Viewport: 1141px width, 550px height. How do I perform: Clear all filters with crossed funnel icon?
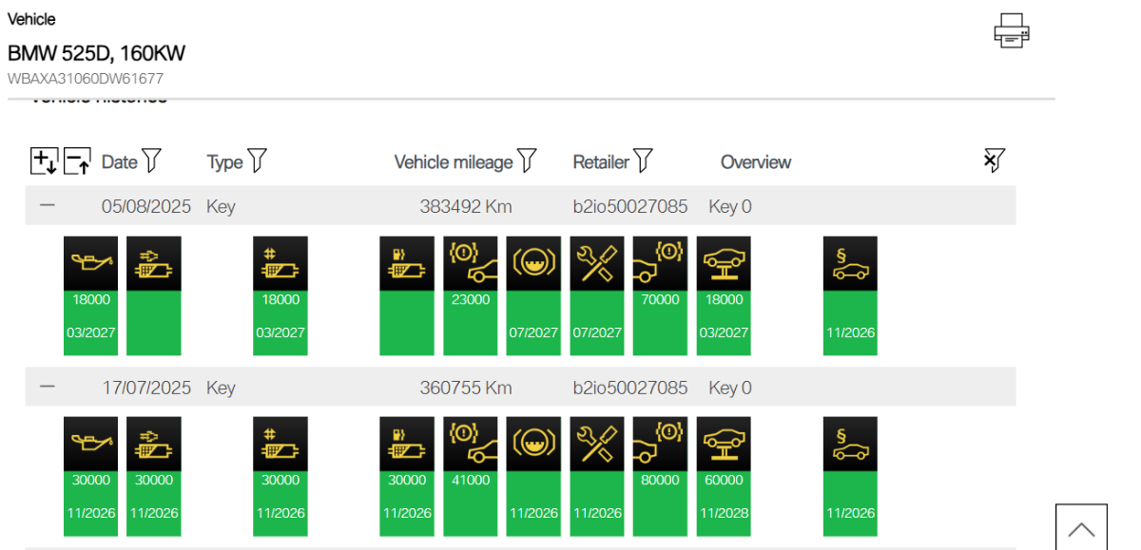click(994, 161)
